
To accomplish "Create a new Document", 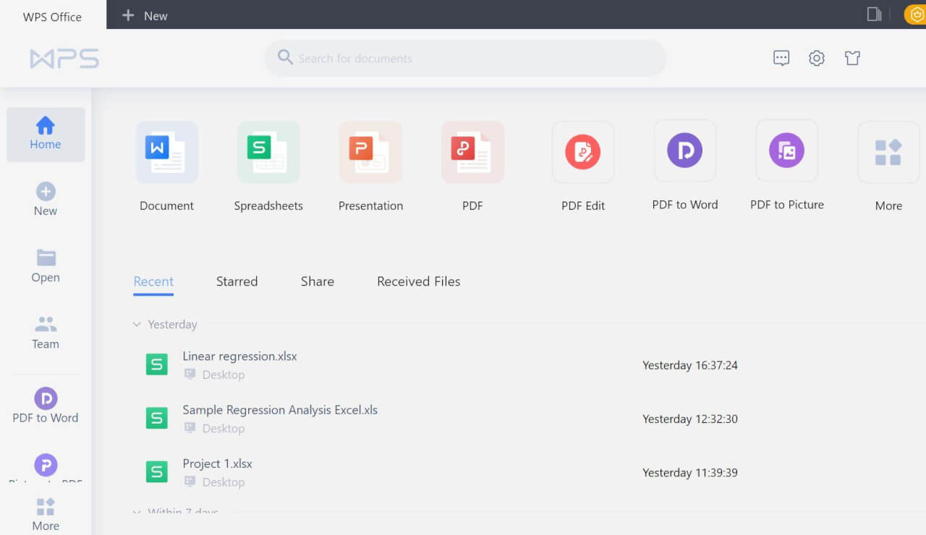I will pos(166,159).
